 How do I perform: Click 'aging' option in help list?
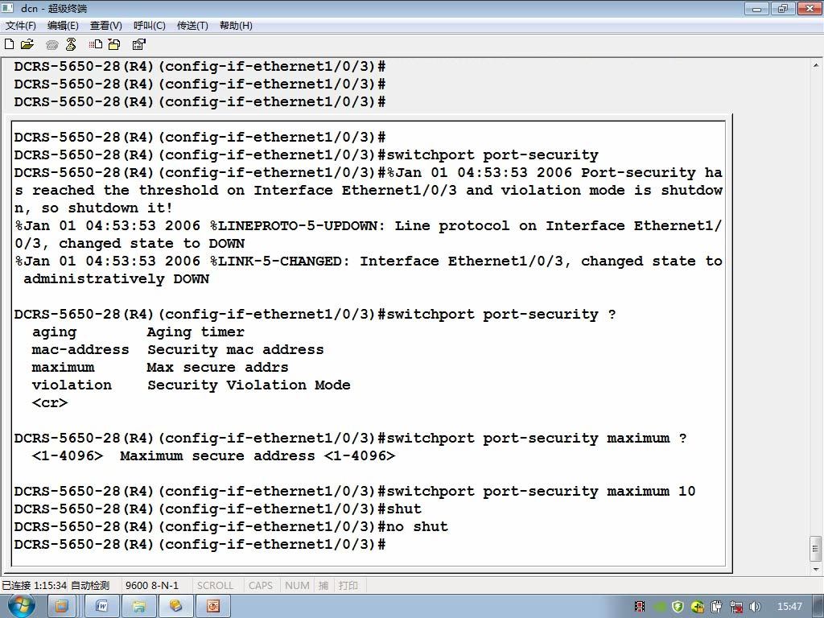(x=54, y=332)
